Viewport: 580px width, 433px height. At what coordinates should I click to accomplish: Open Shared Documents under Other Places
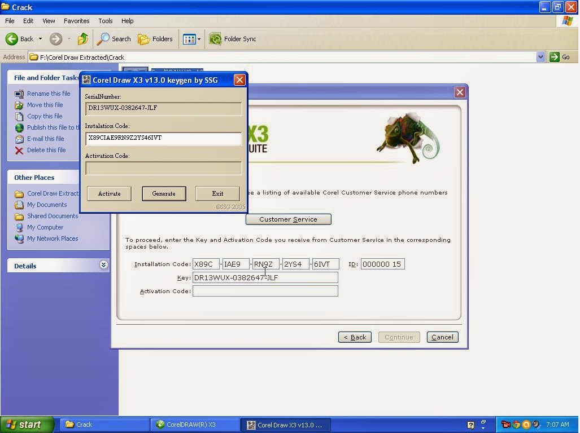click(47, 216)
